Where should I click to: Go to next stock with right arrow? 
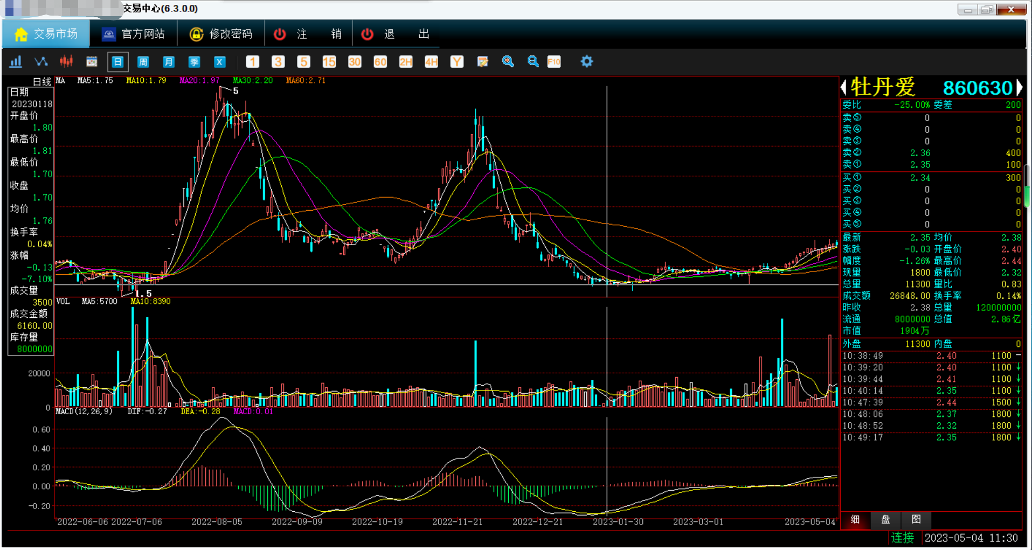coord(1019,87)
